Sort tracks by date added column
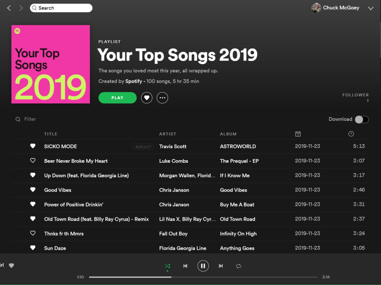 298,134
